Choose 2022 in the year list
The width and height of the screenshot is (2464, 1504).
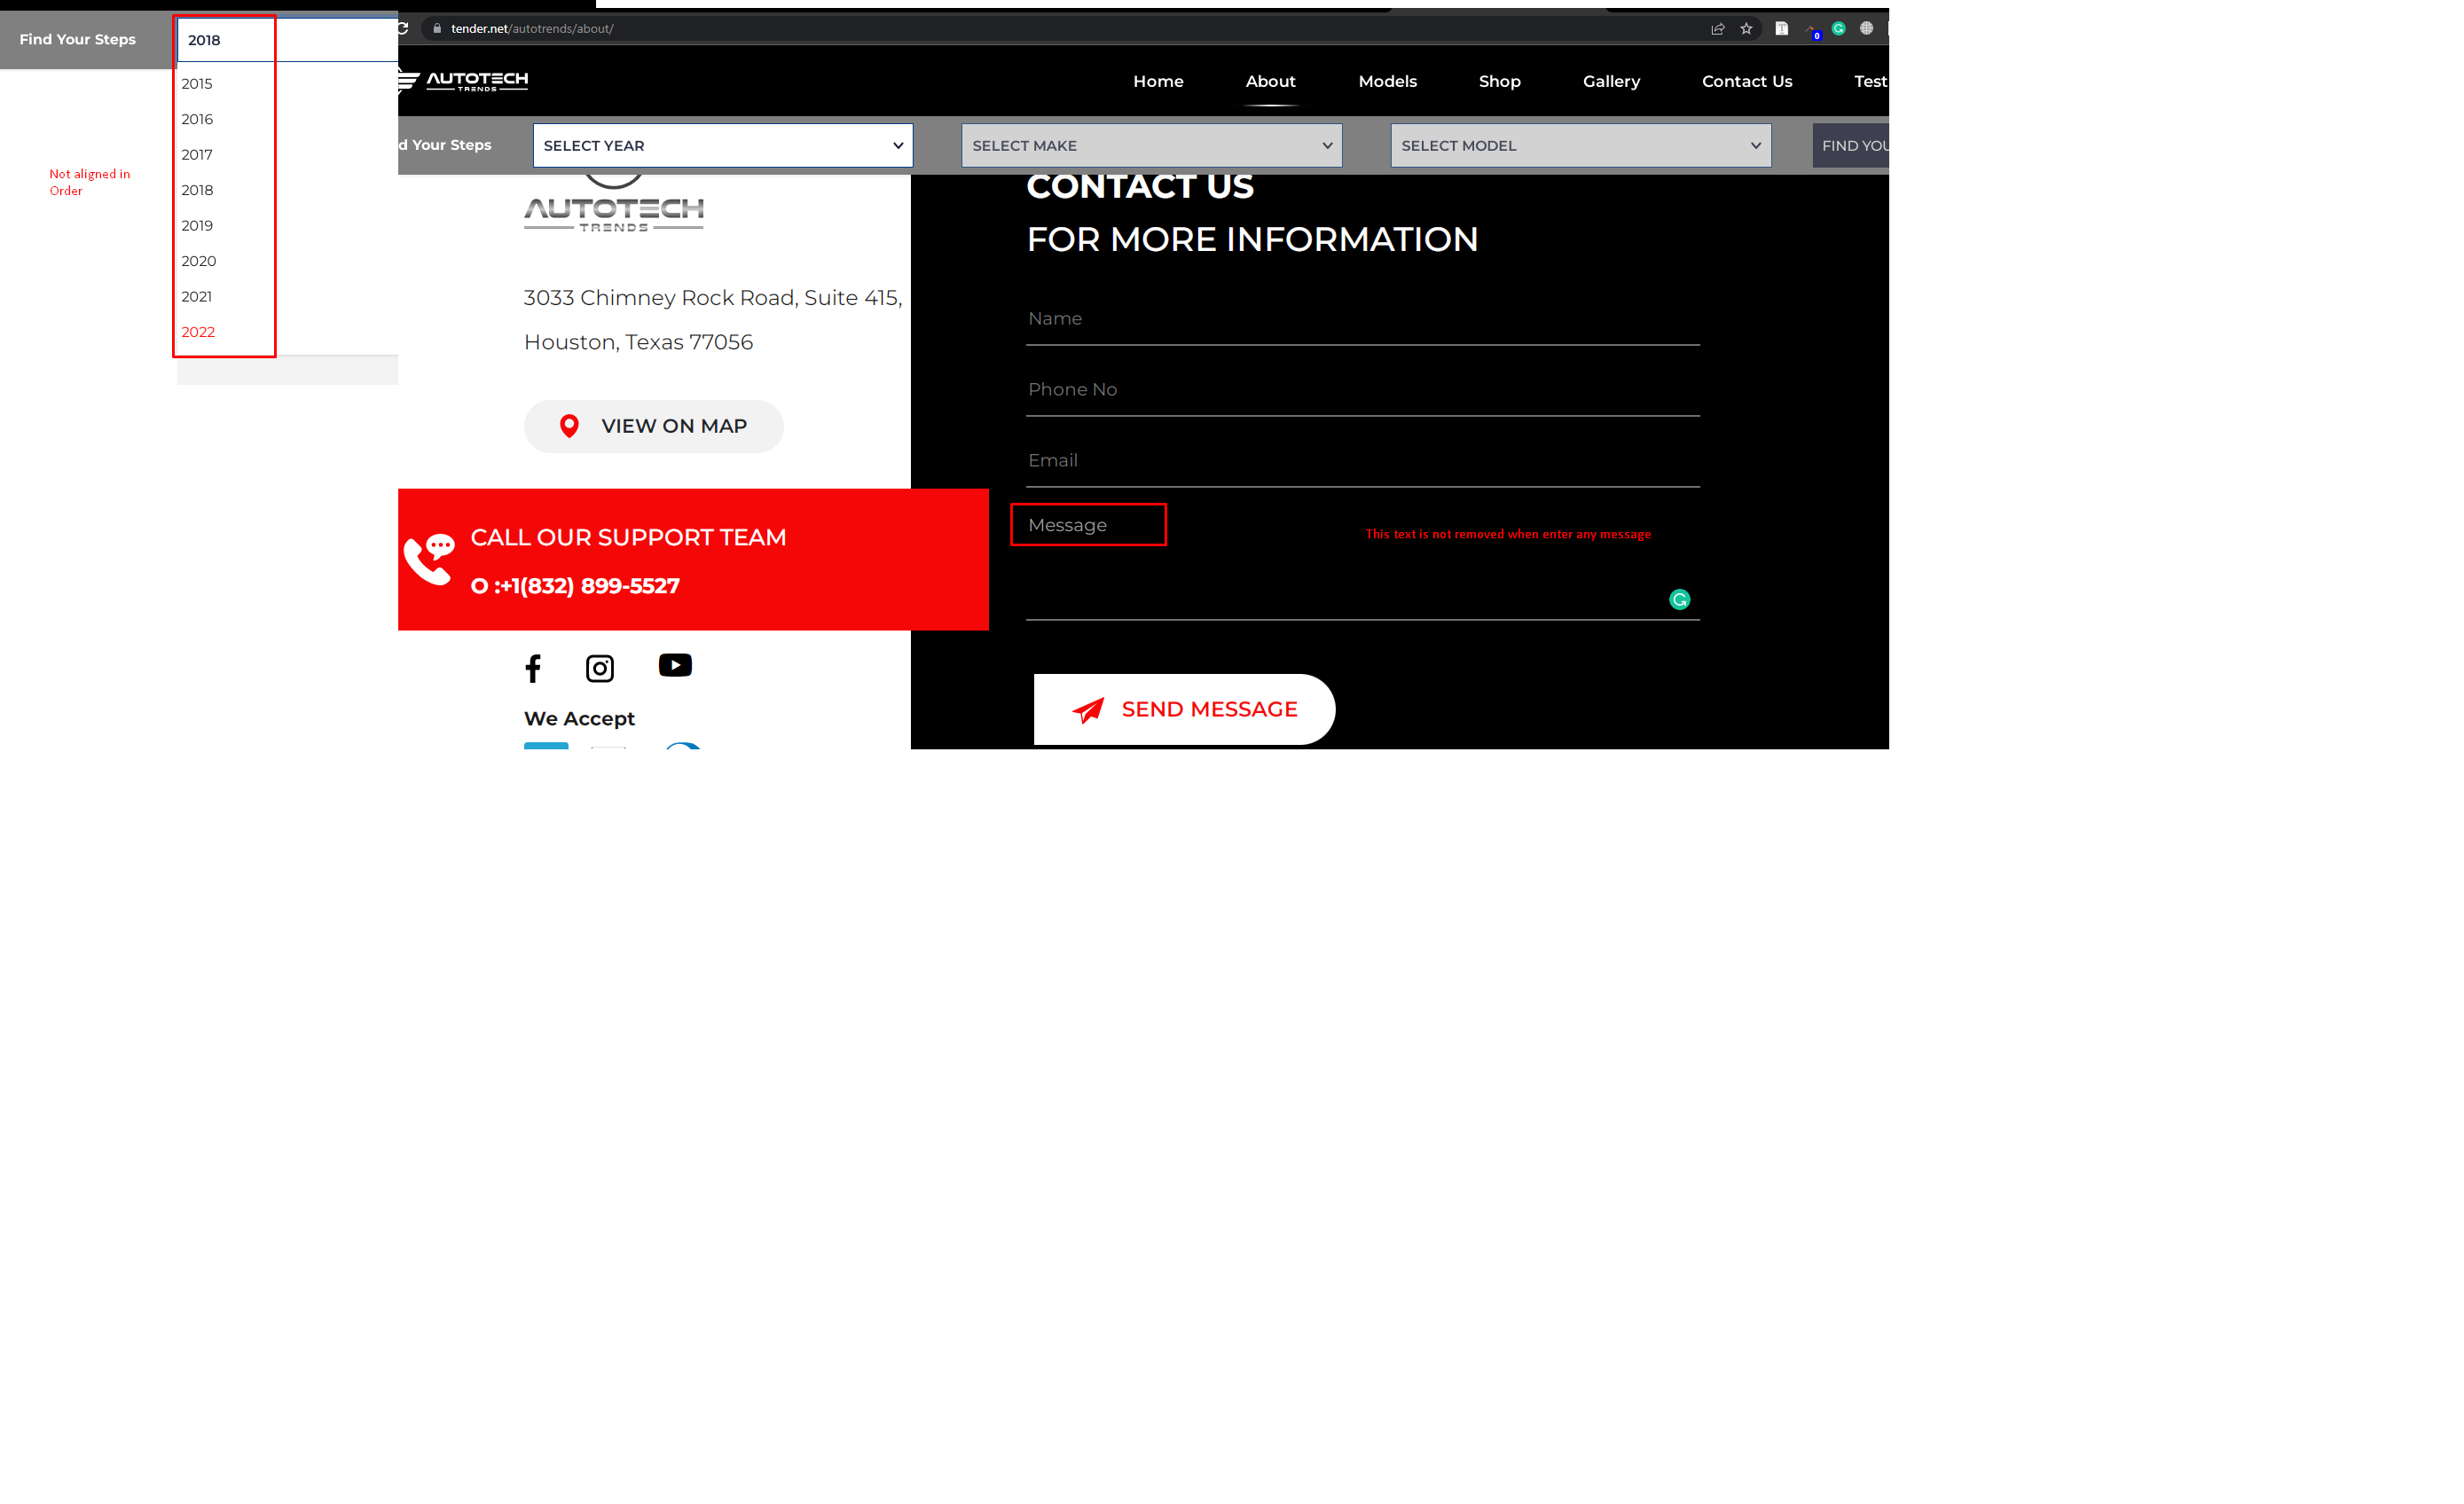[x=198, y=332]
